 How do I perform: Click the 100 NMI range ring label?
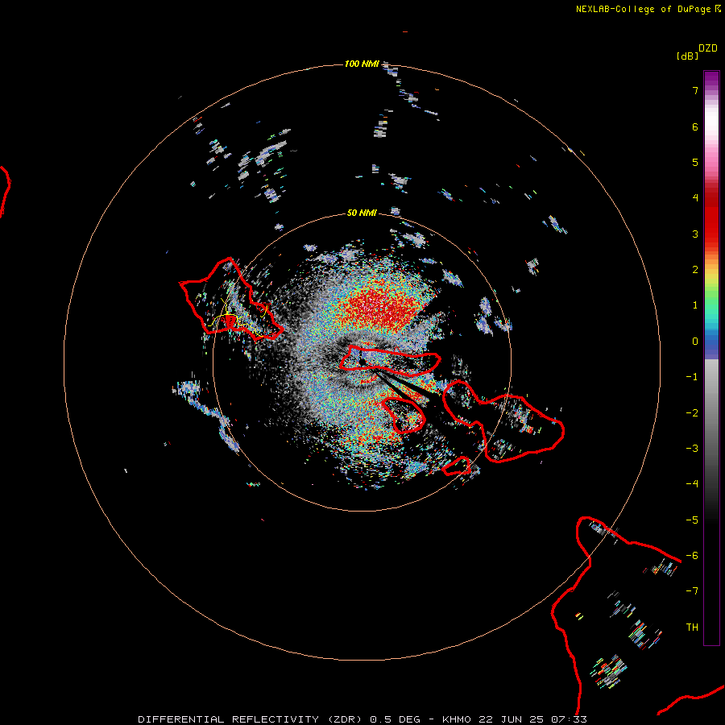362,64
